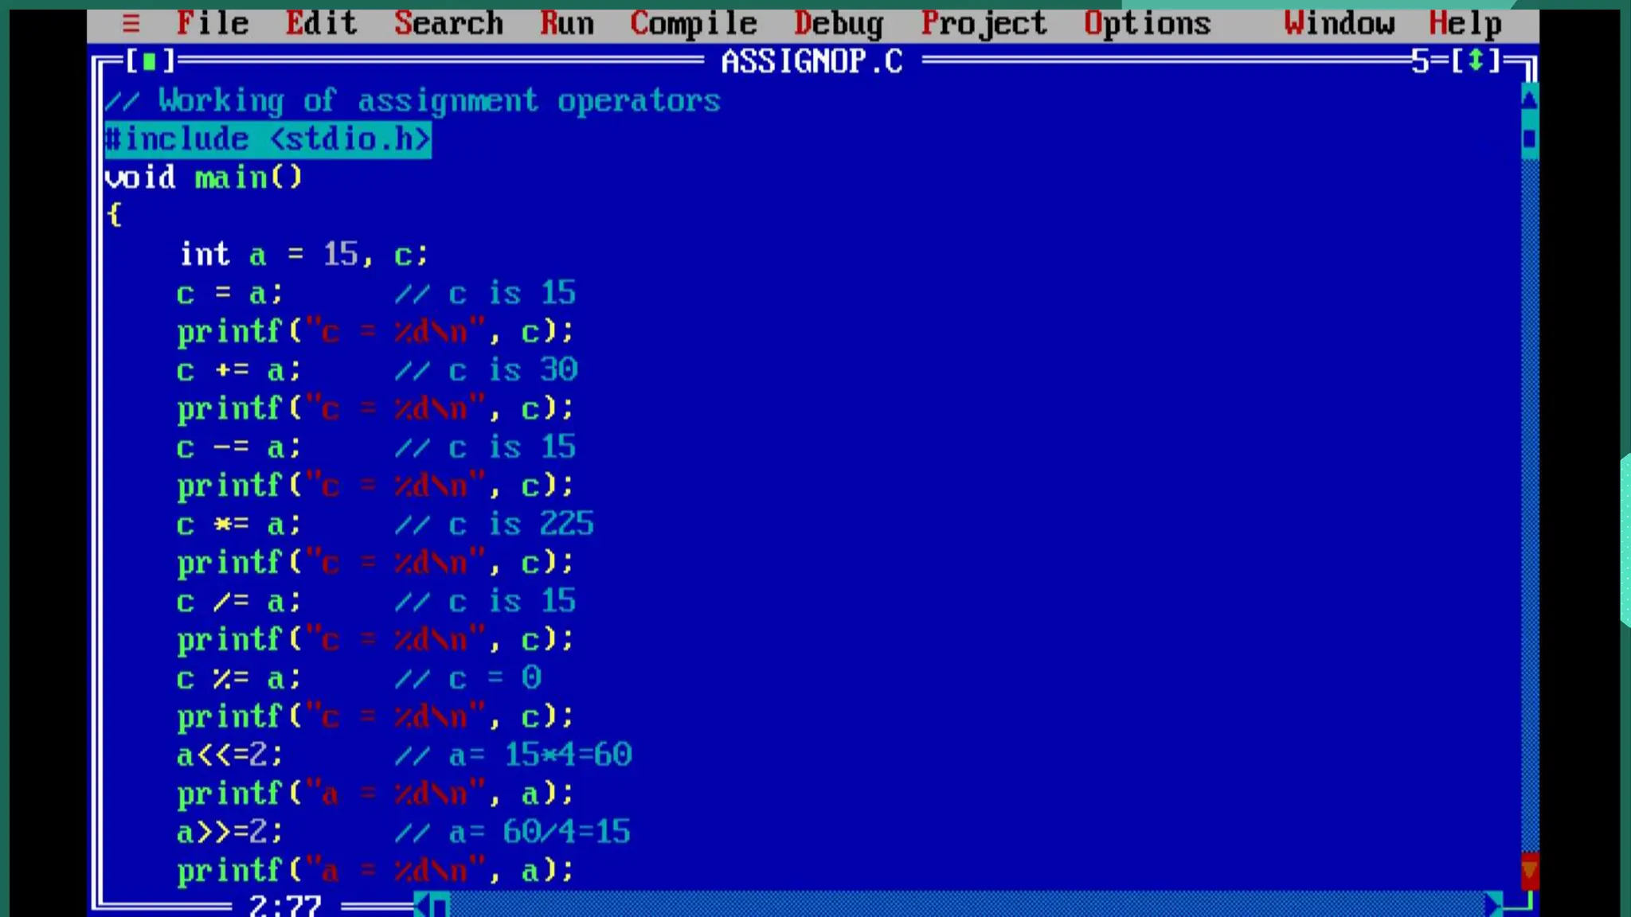Image resolution: width=1631 pixels, height=917 pixels.
Task: Open the Debug menu
Action: click(839, 24)
